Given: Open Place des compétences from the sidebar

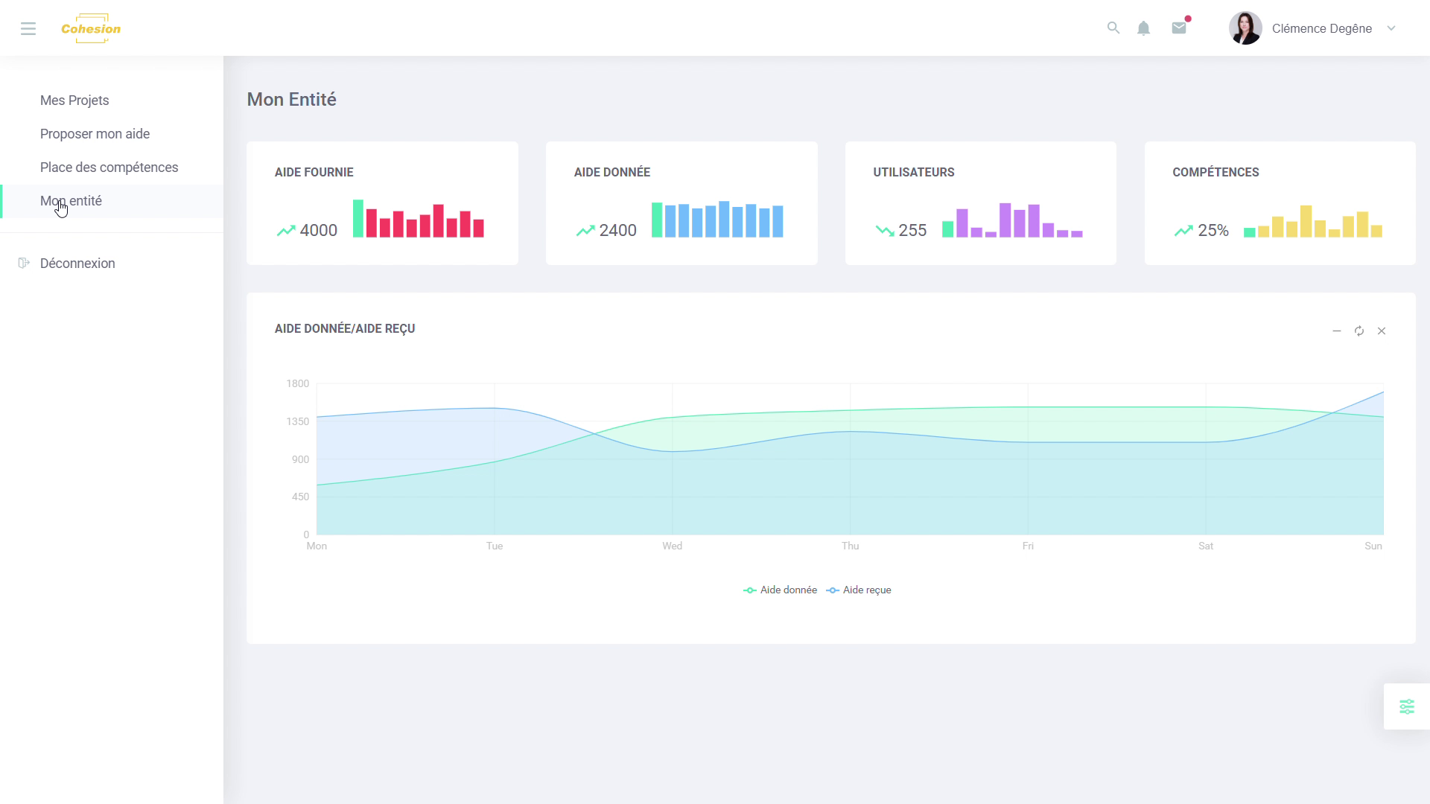Looking at the screenshot, I should (109, 167).
